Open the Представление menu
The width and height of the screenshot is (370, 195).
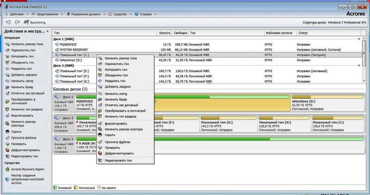[x=47, y=14]
